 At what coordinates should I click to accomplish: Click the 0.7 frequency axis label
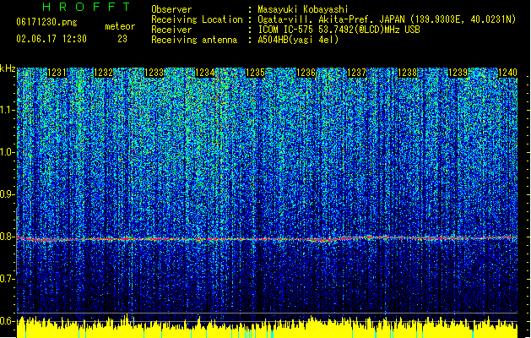point(8,279)
